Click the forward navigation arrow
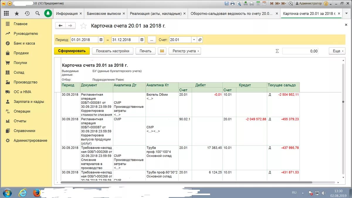This screenshot has height=198, width=352. (70, 26)
